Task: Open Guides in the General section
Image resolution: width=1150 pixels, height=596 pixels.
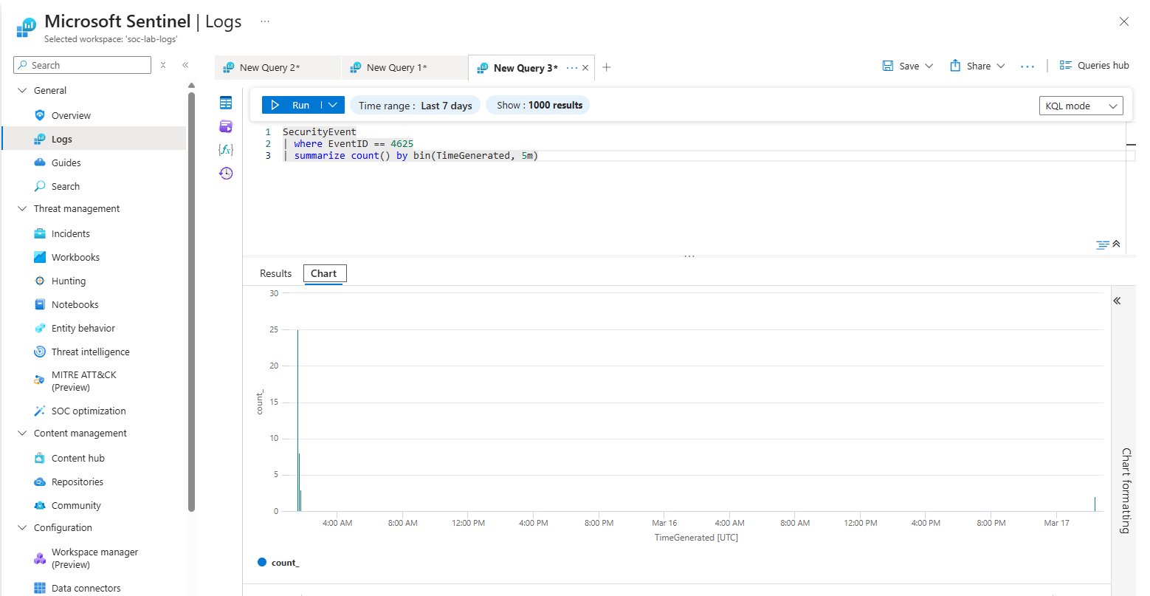Action: point(66,162)
